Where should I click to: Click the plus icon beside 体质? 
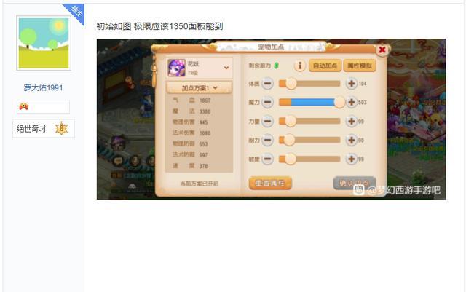pos(351,84)
